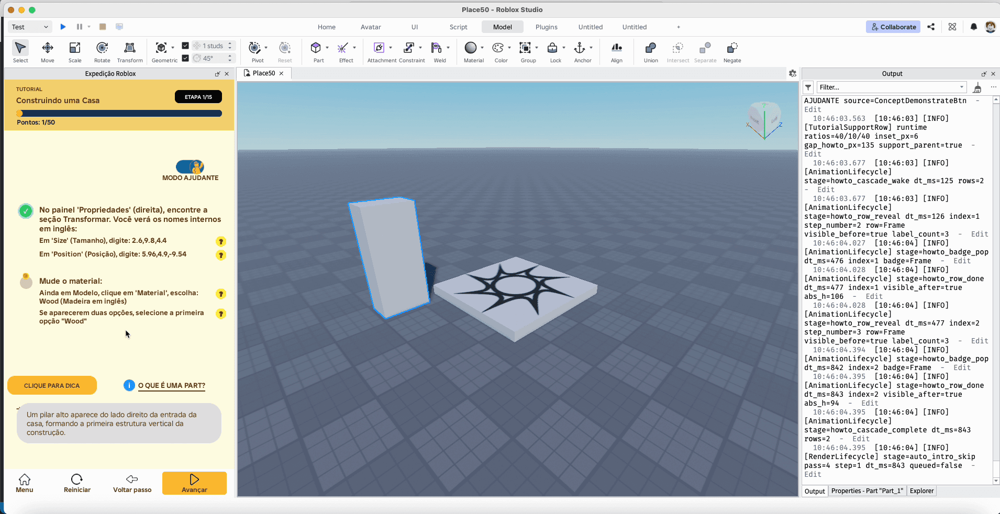Screen dimensions: 1000x514
Task: Open the 'O QUE É UMA PART?' link
Action: tap(171, 386)
